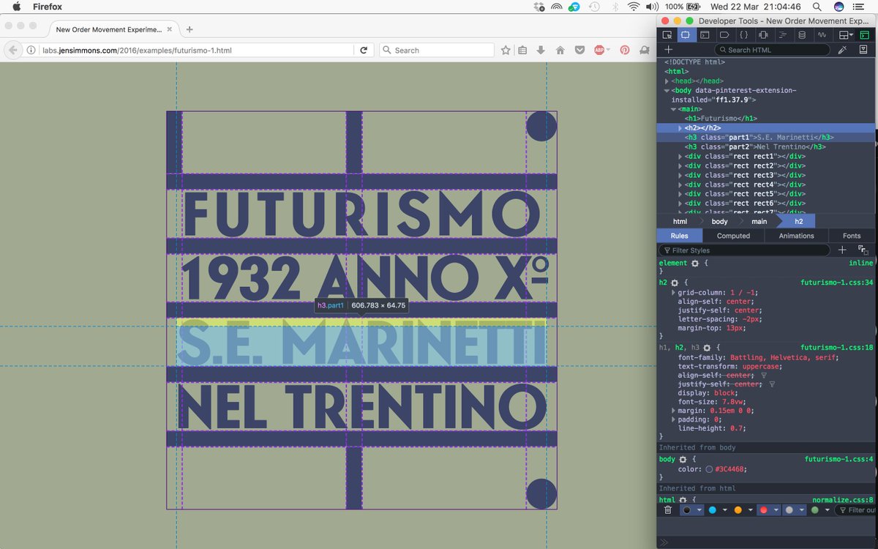Toggle the black Net console filter
The width and height of the screenshot is (878, 549).
(686, 510)
